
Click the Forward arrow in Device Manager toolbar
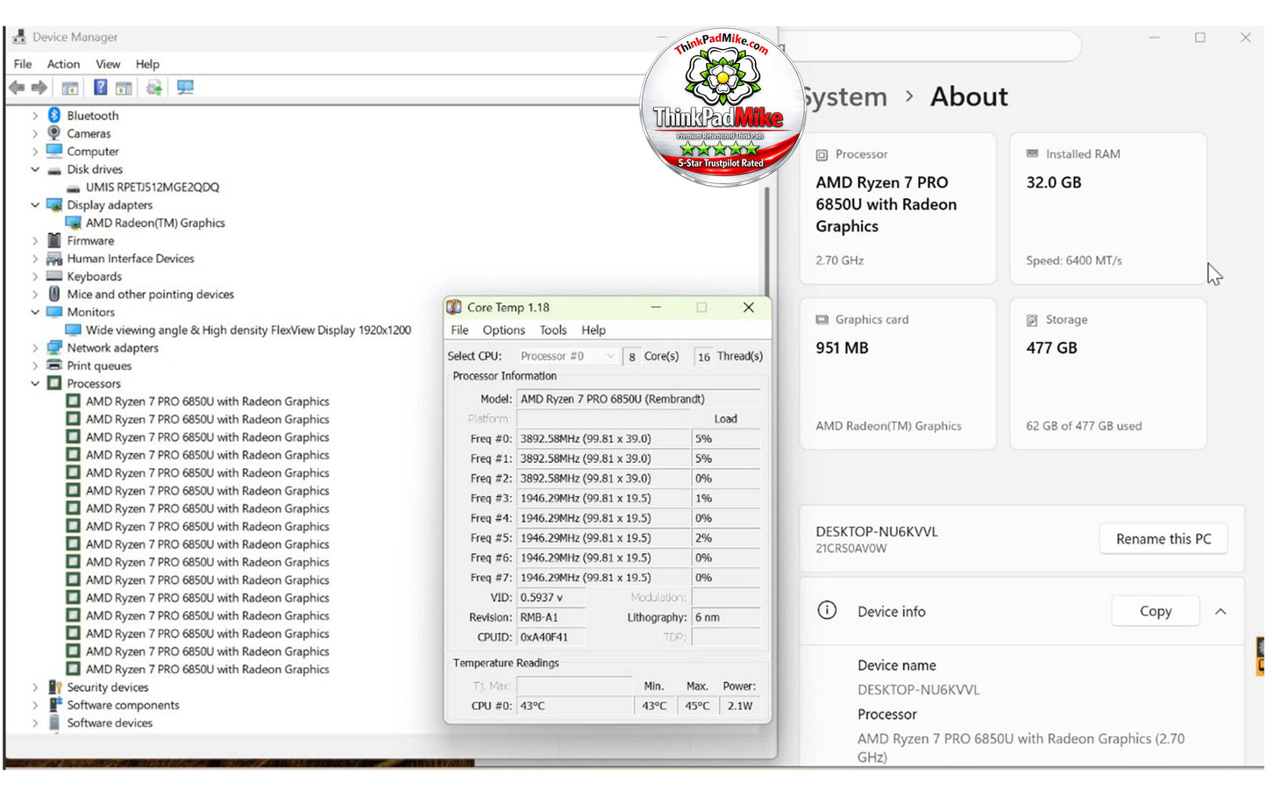click(x=39, y=88)
